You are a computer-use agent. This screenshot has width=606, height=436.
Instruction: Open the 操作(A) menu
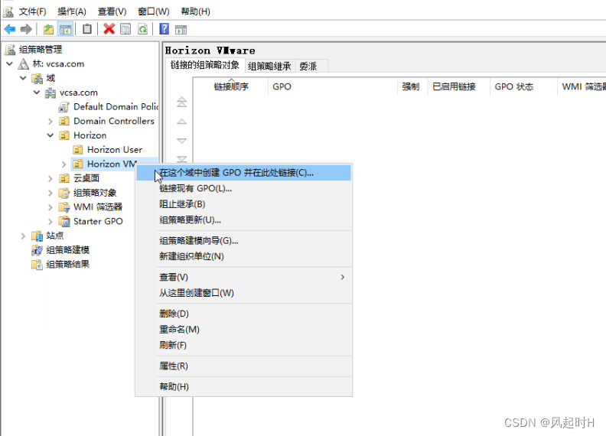pos(72,11)
